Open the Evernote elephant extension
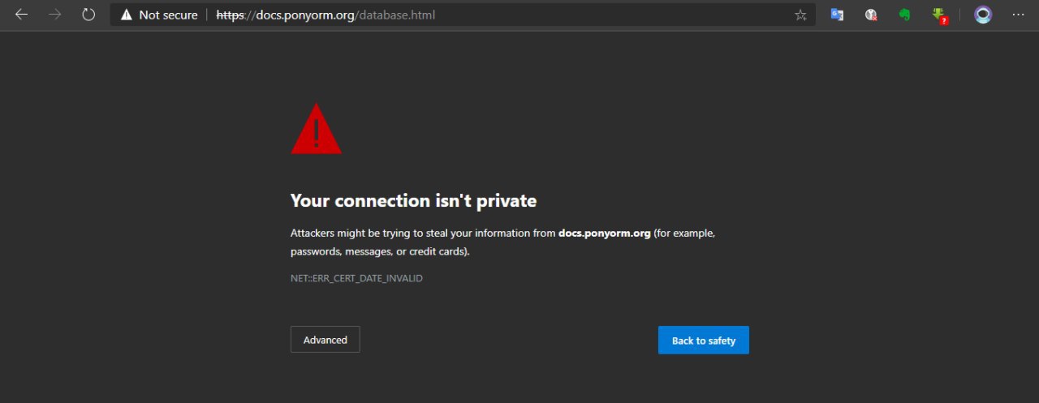Viewport: 1039px width, 403px height. pos(904,15)
